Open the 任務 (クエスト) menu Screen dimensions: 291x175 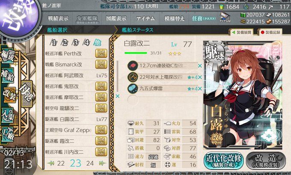(204, 18)
